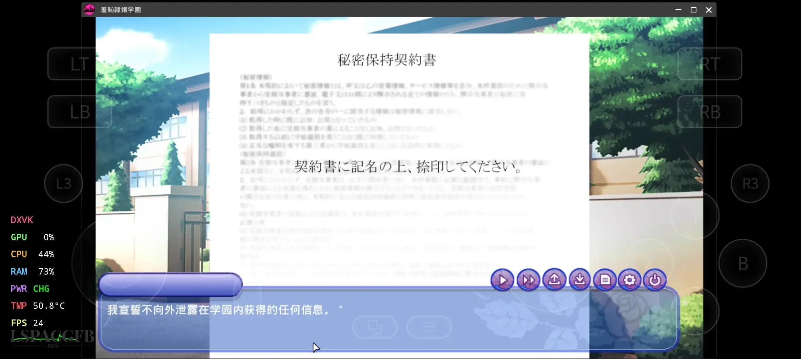Click the DXVK overlay label

click(22, 220)
